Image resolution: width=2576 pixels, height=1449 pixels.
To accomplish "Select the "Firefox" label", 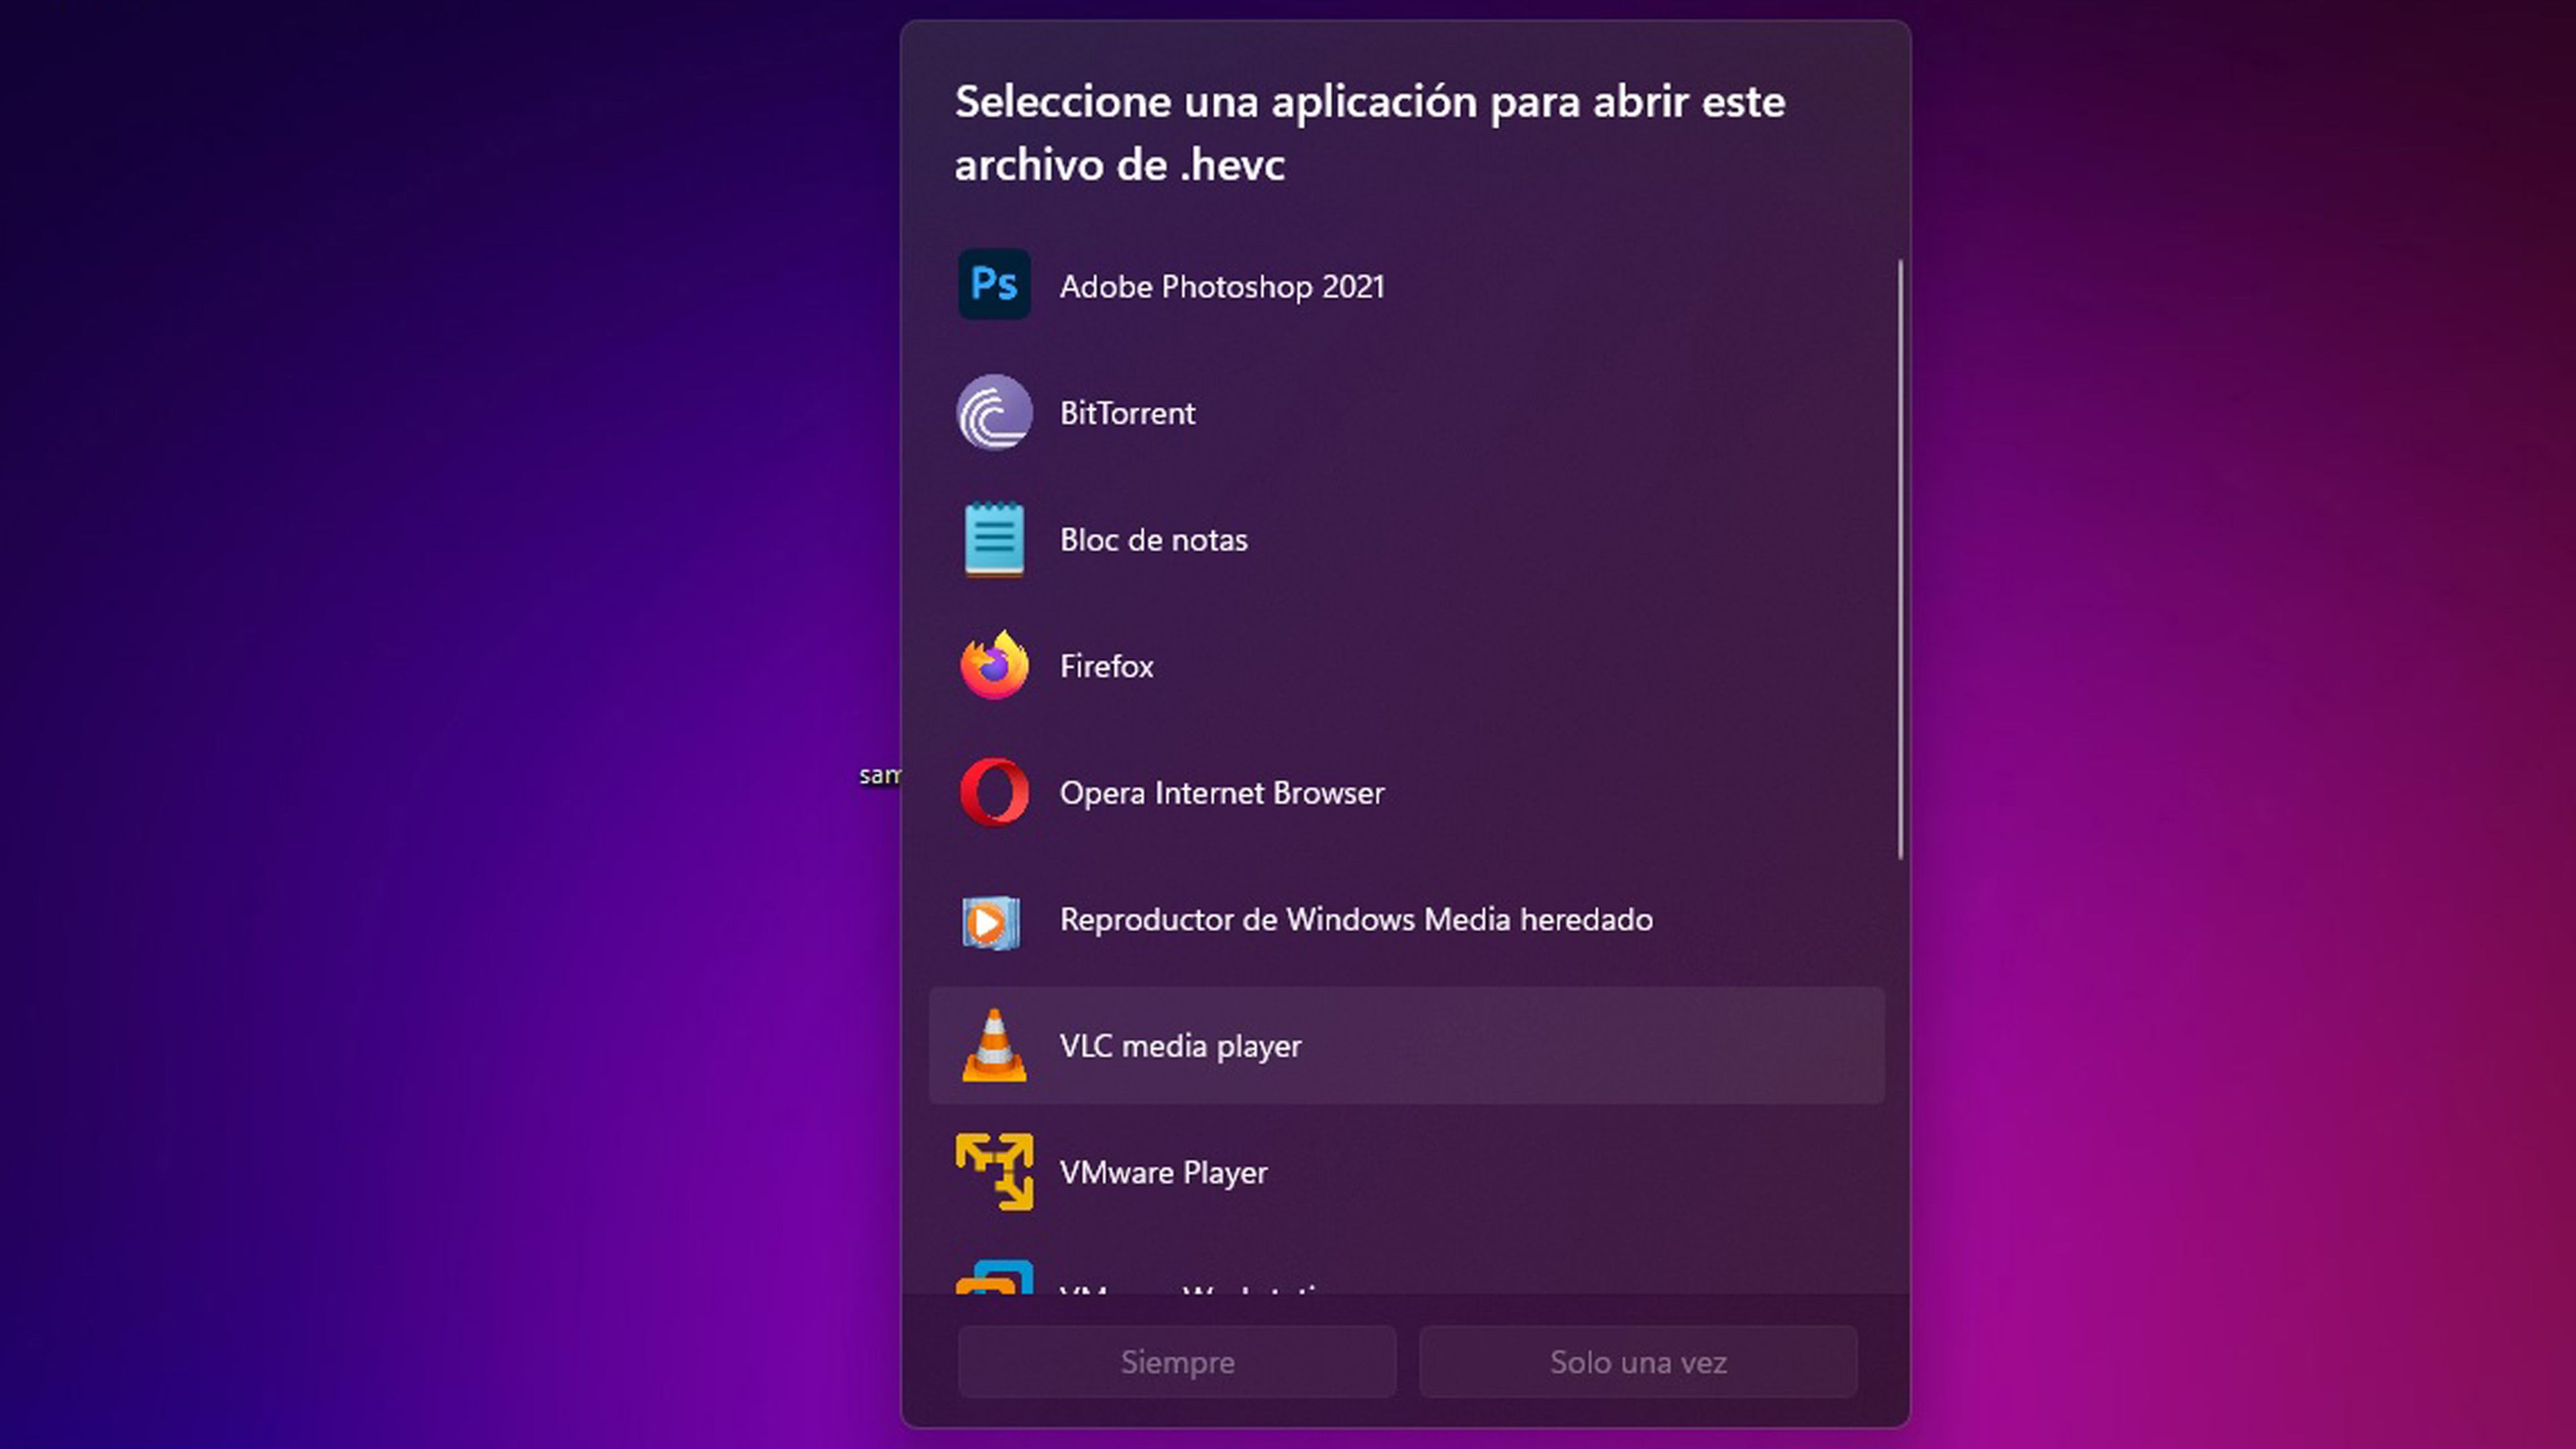I will [1106, 666].
